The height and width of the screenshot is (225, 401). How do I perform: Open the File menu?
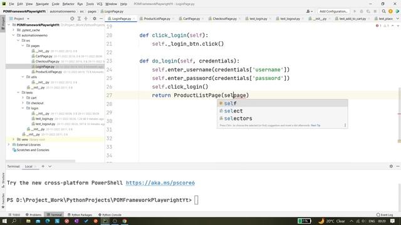[11, 4]
